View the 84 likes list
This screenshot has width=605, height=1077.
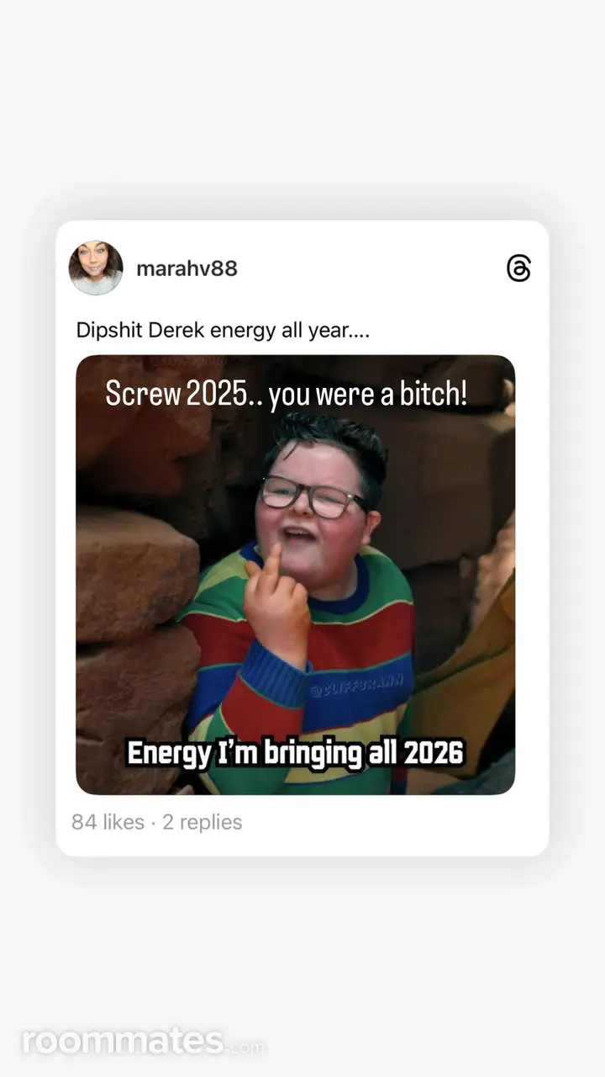tap(108, 822)
